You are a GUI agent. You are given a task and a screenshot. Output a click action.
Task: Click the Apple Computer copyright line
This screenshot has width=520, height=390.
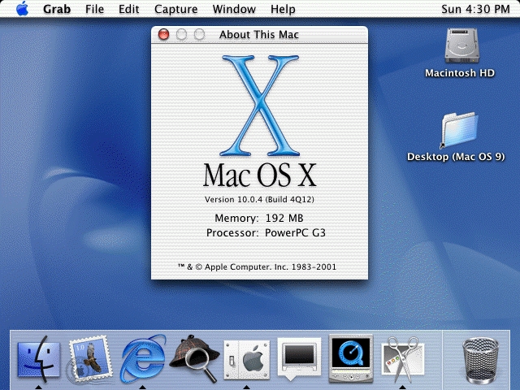pyautogui.click(x=257, y=266)
